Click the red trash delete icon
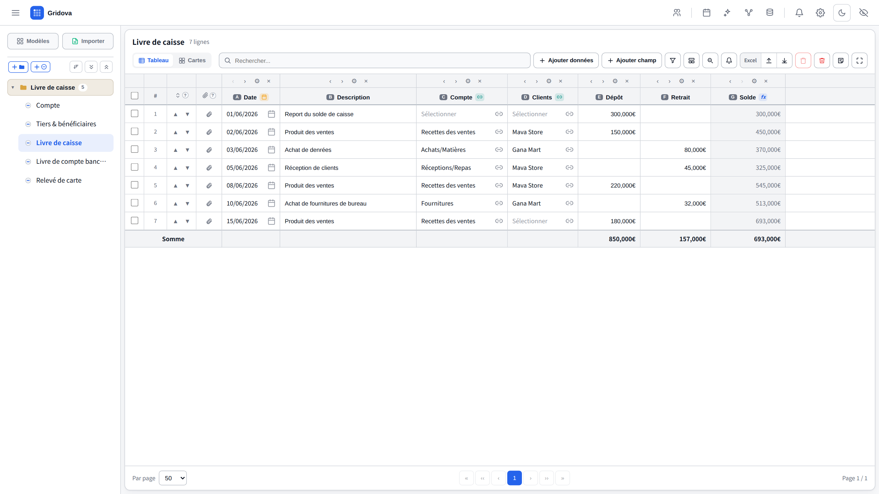The image size is (879, 494). (822, 60)
